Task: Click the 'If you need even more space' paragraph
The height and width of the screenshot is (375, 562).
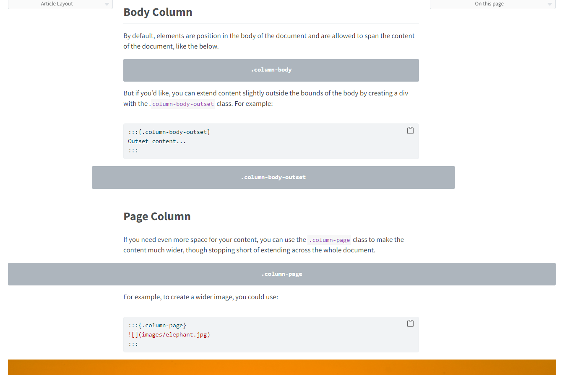Action: coord(263,245)
